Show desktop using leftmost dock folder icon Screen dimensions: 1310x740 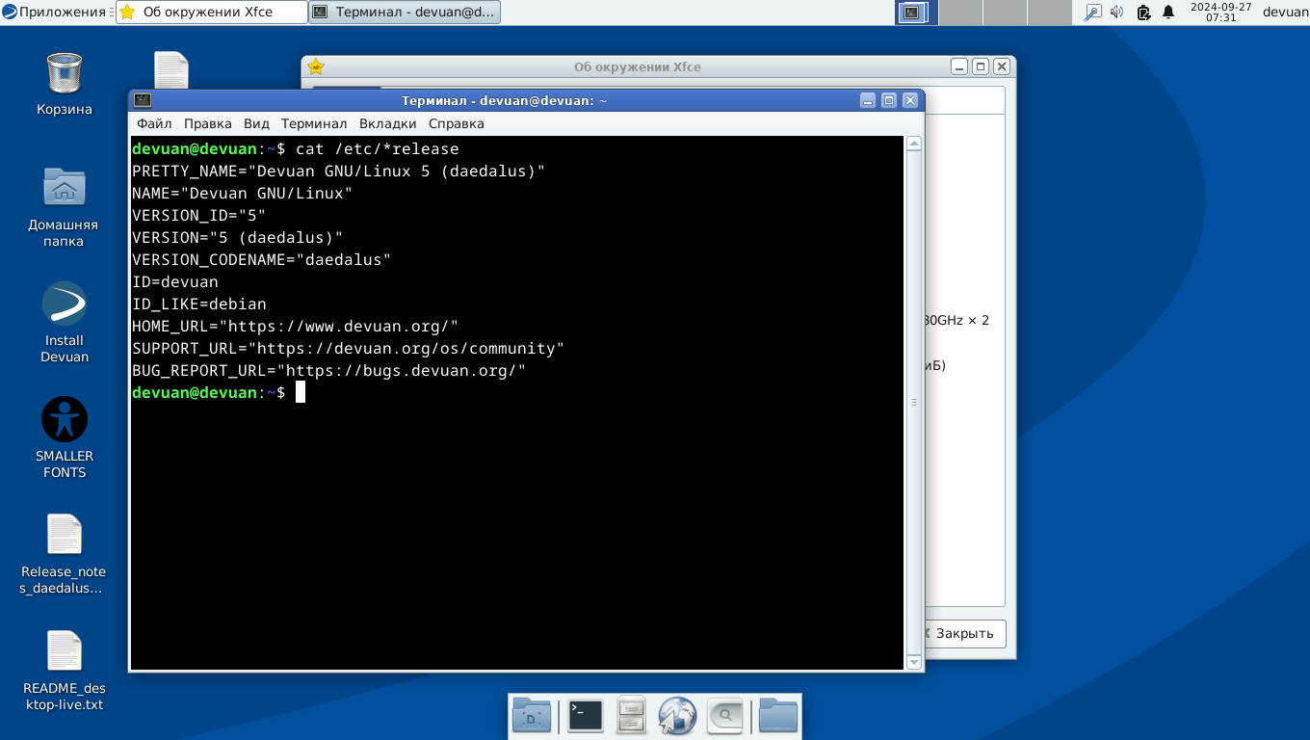(532, 716)
